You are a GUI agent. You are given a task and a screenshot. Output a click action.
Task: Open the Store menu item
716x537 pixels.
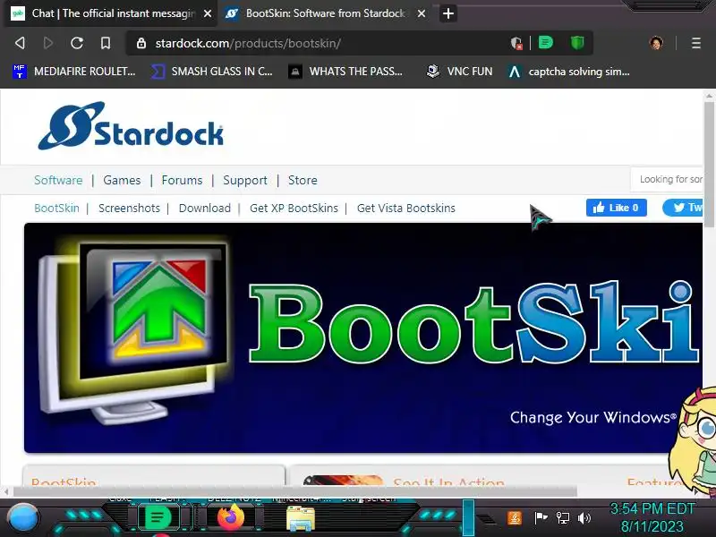303,180
